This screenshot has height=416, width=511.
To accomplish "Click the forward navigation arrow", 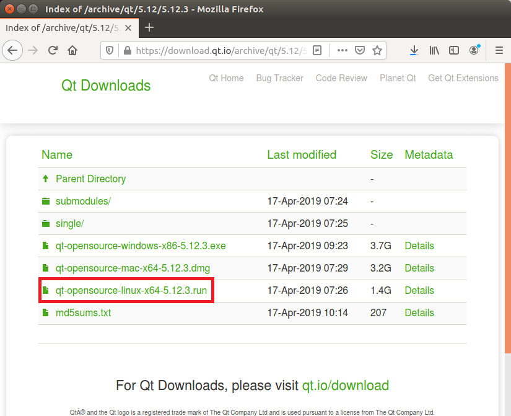I will pyautogui.click(x=33, y=50).
